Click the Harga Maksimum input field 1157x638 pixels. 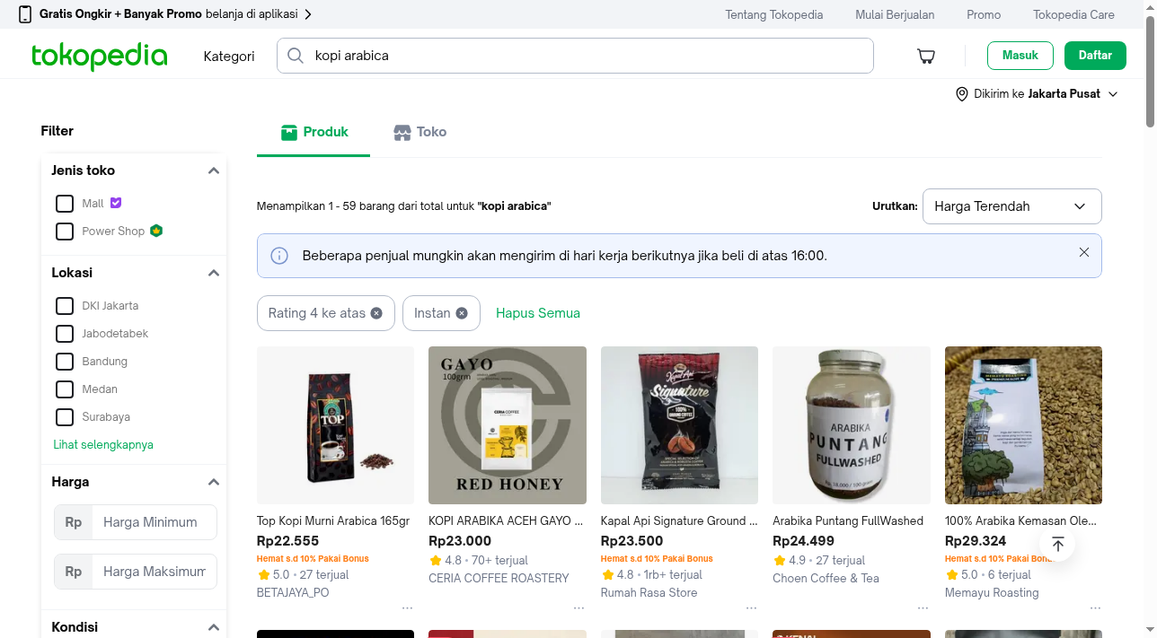(155, 572)
